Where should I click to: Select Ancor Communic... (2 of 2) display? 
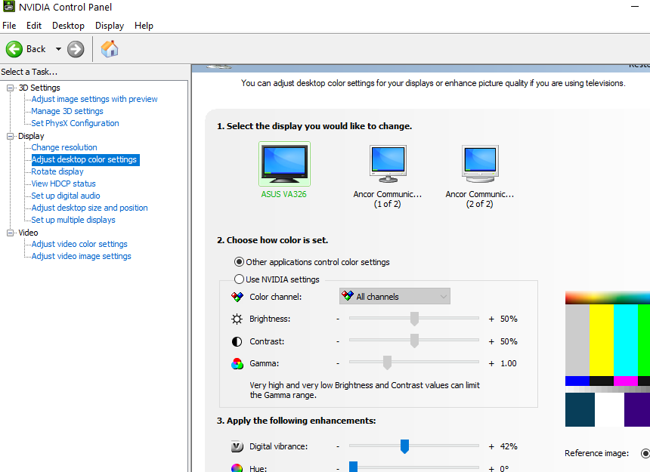[x=480, y=164]
